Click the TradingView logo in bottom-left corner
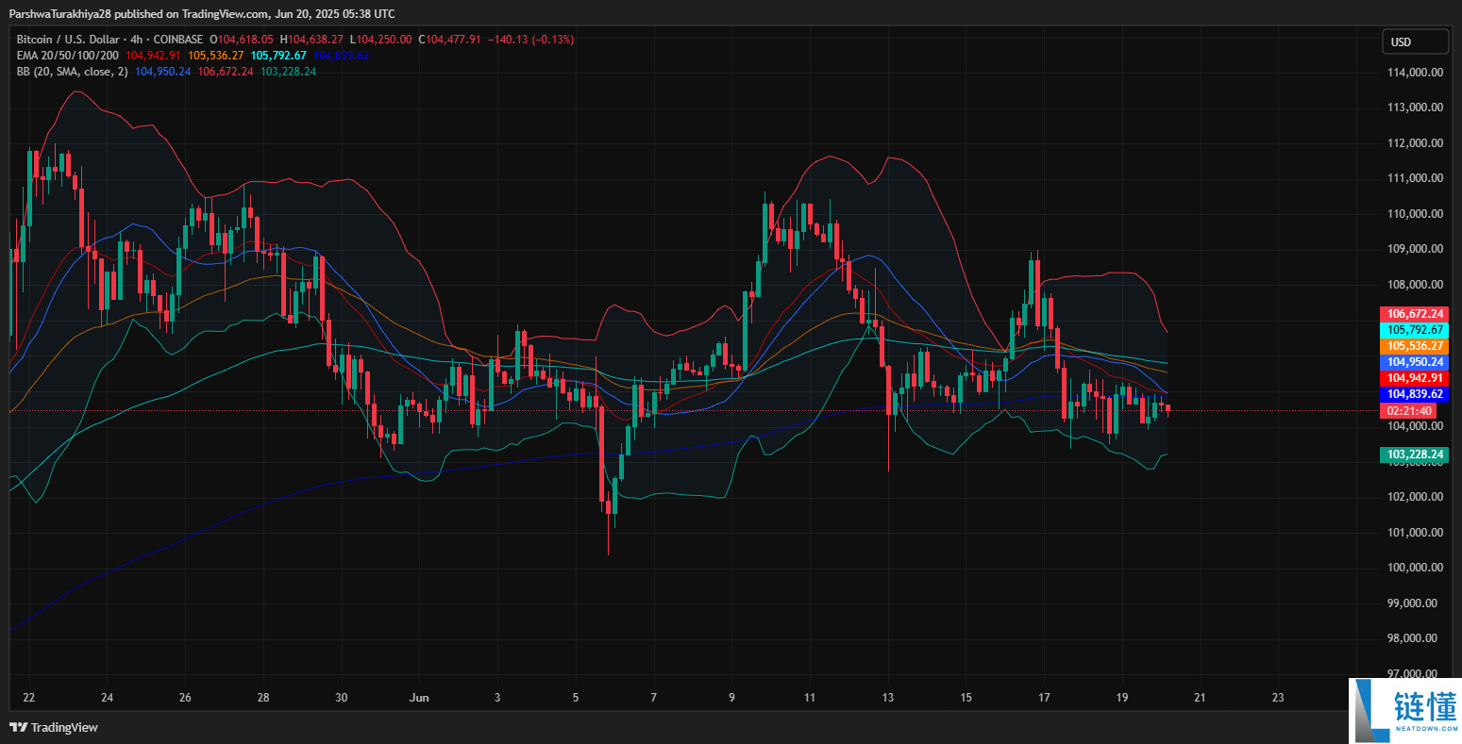This screenshot has width=1462, height=744. (54, 727)
